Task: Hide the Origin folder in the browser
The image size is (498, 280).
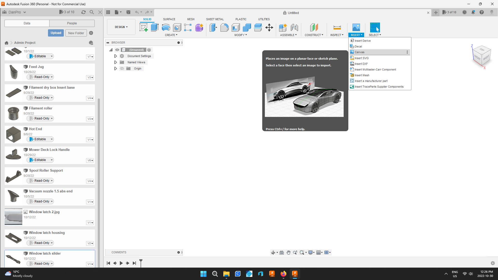Action: [x=122, y=68]
